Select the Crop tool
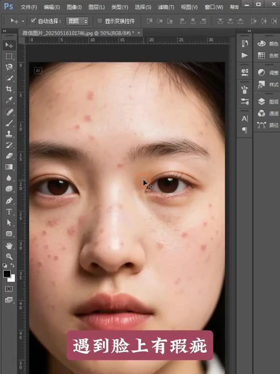Image resolution: width=280 pixels, height=374 pixels. click(x=9, y=89)
